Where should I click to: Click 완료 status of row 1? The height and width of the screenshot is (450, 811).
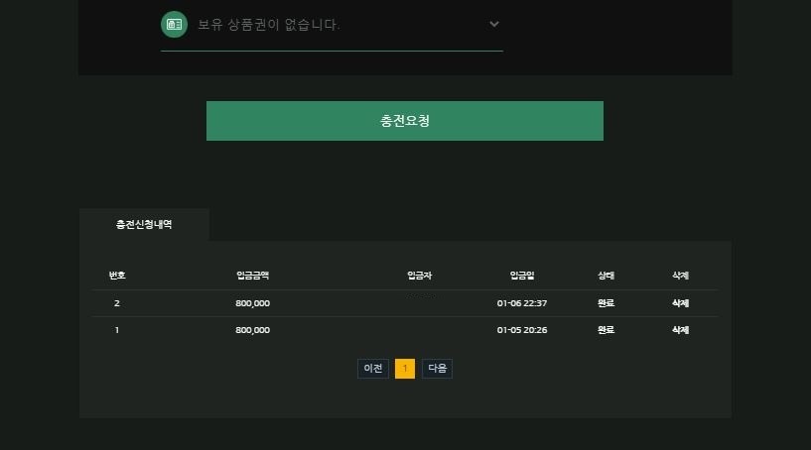pos(606,330)
